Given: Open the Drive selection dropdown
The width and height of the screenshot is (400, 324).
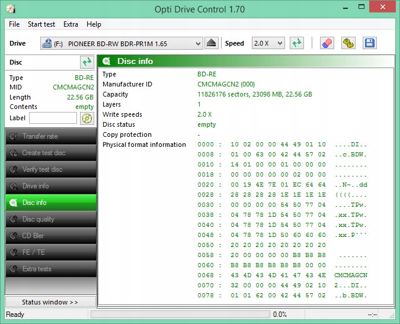Looking at the screenshot, I should point(121,43).
